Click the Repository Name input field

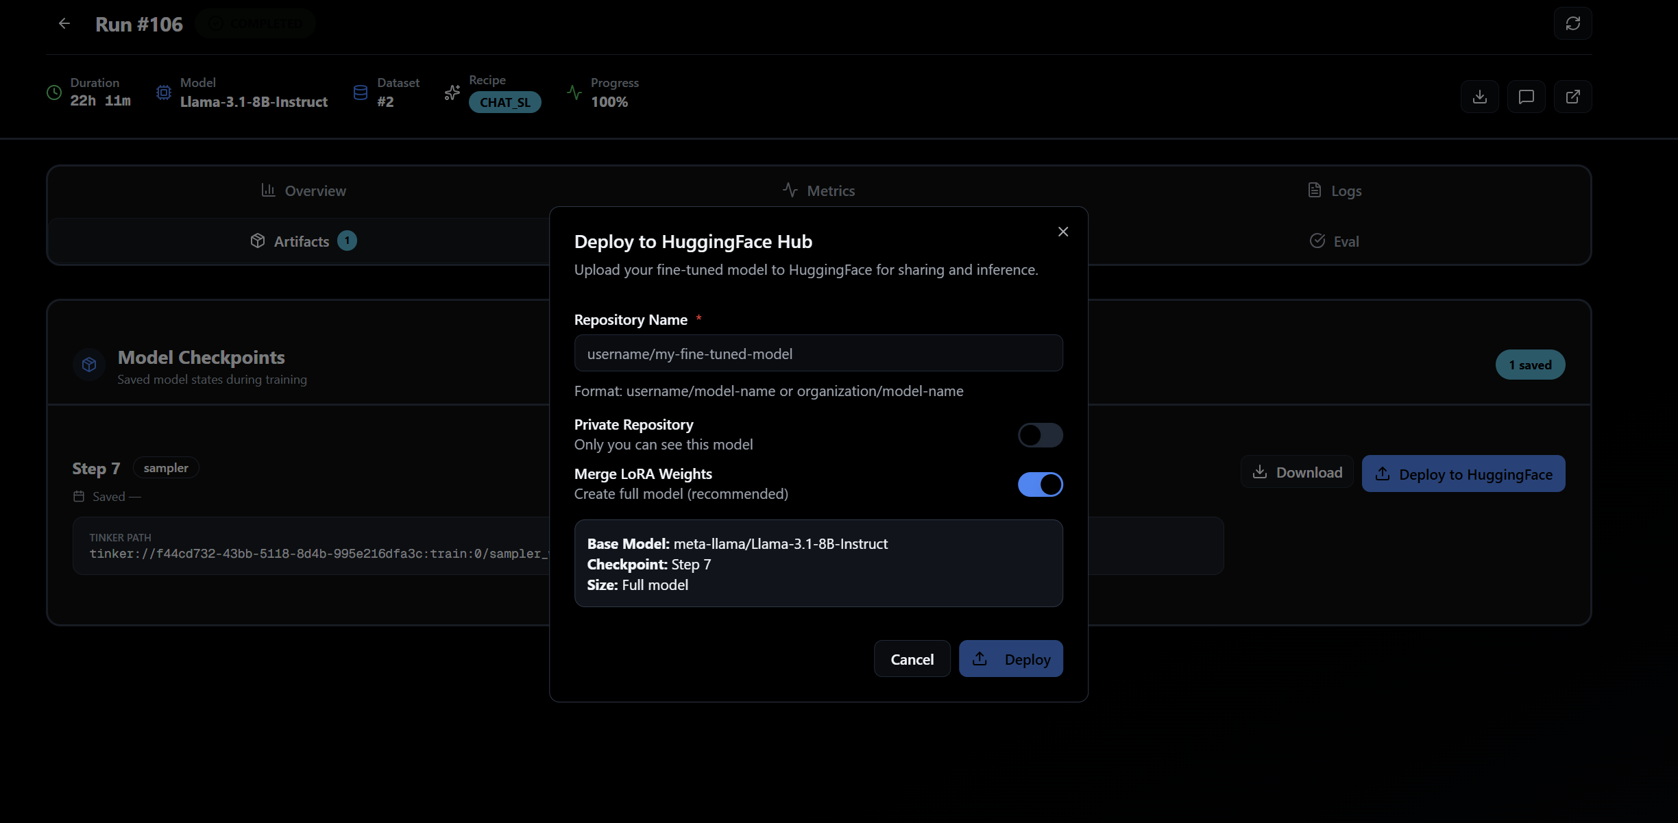(x=818, y=354)
